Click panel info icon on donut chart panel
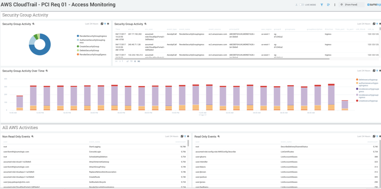 coord(108,24)
